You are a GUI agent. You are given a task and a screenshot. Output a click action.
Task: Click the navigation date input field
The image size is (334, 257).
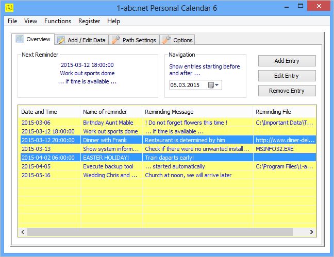click(188, 85)
